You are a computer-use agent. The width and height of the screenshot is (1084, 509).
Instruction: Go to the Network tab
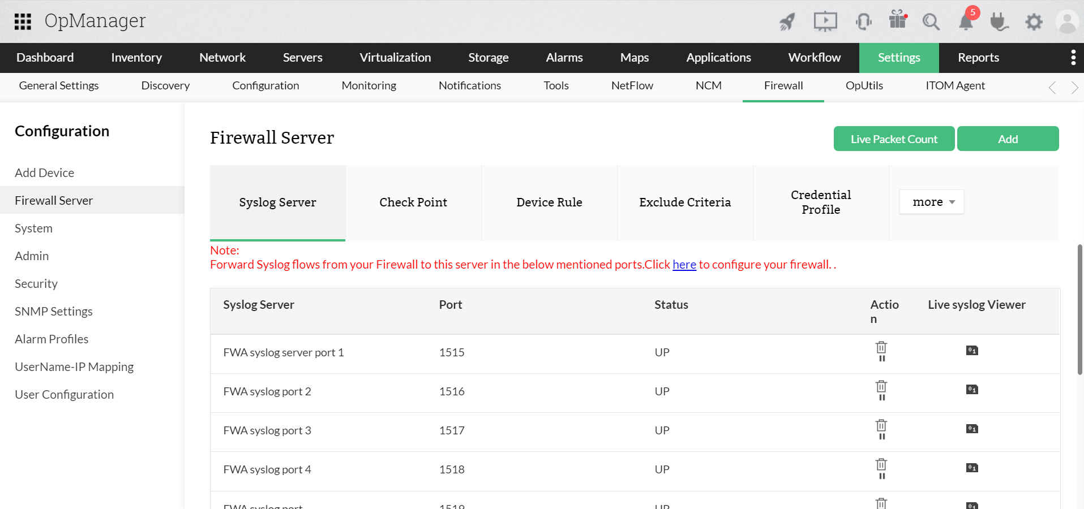pyautogui.click(x=222, y=58)
